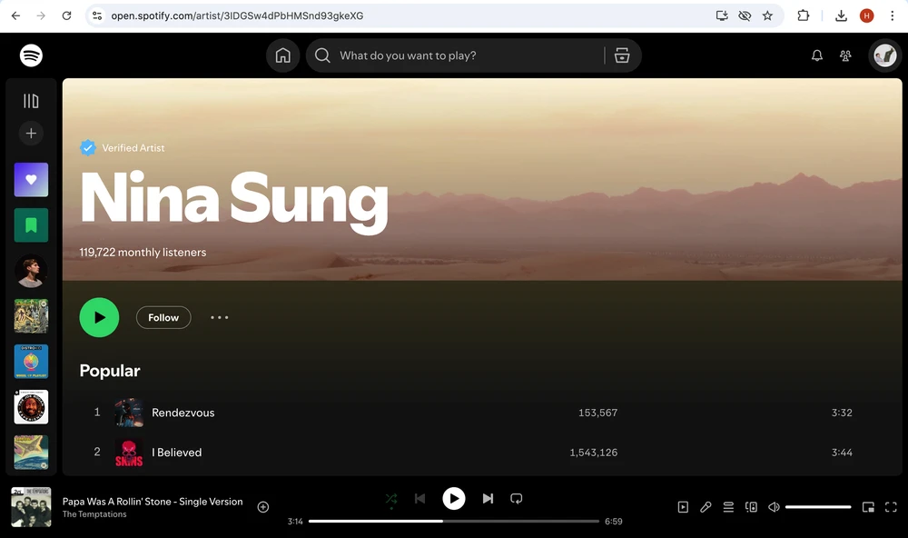Open the blue globe playlist in sidebar

pos(31,361)
